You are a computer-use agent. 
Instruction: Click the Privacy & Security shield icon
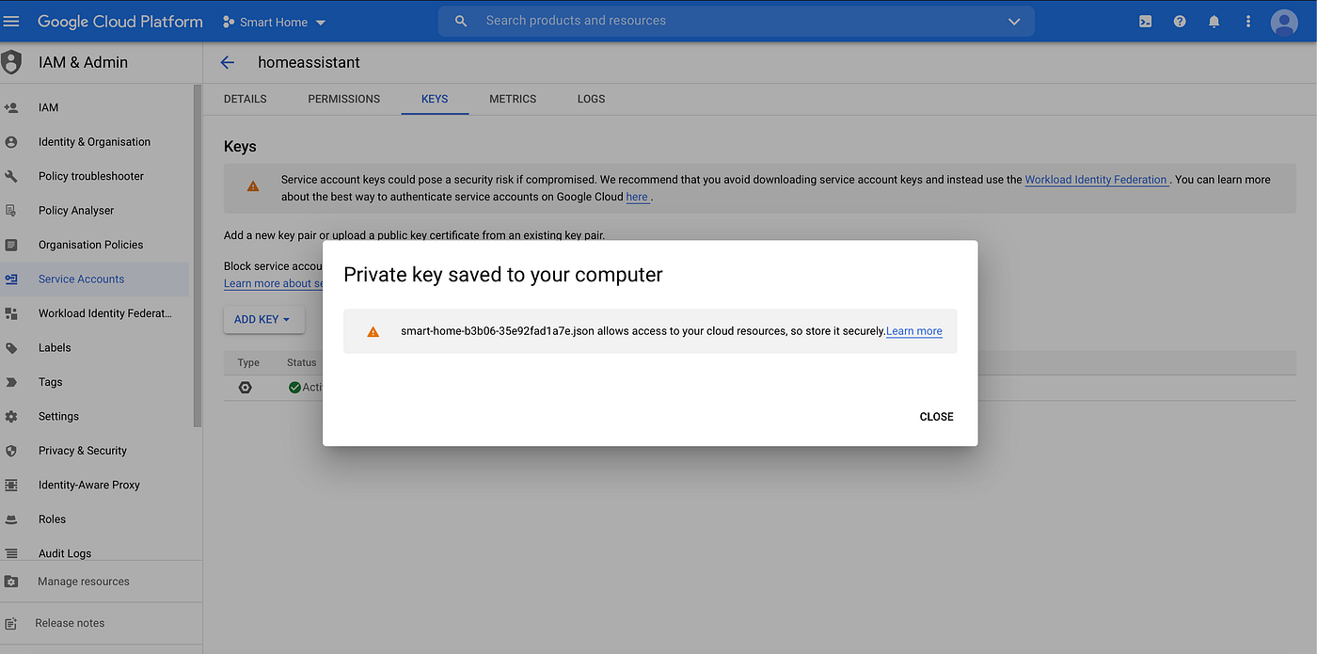coord(11,451)
